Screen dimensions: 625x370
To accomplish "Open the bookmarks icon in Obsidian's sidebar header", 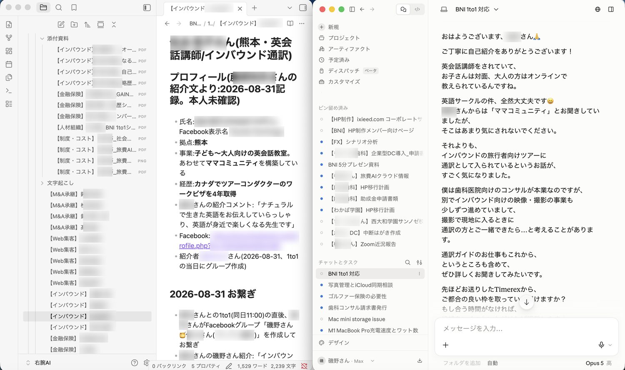I will point(74,7).
